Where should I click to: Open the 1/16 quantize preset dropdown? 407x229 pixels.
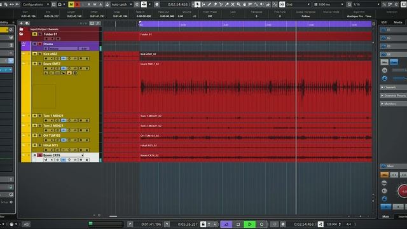pos(366,4)
